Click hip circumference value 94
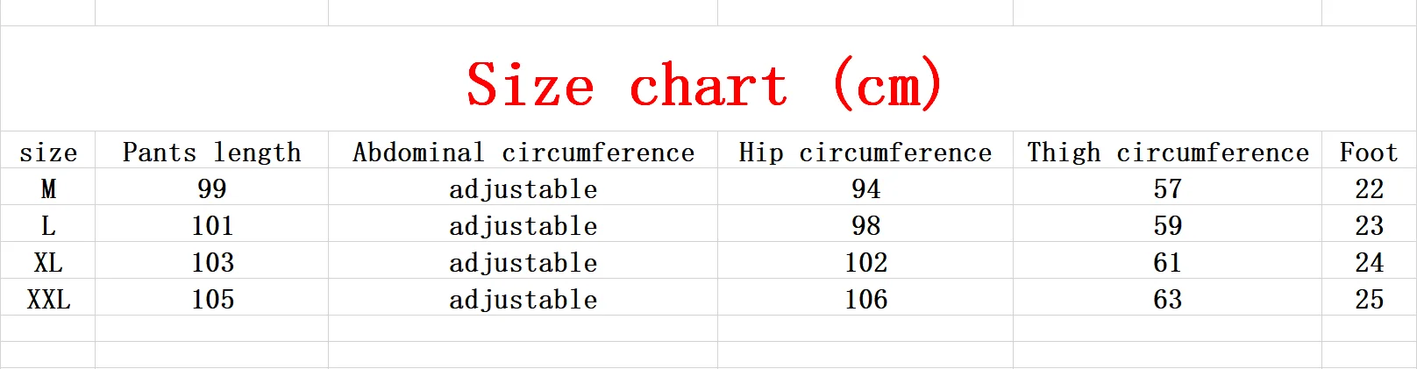The width and height of the screenshot is (1417, 369). 865,187
